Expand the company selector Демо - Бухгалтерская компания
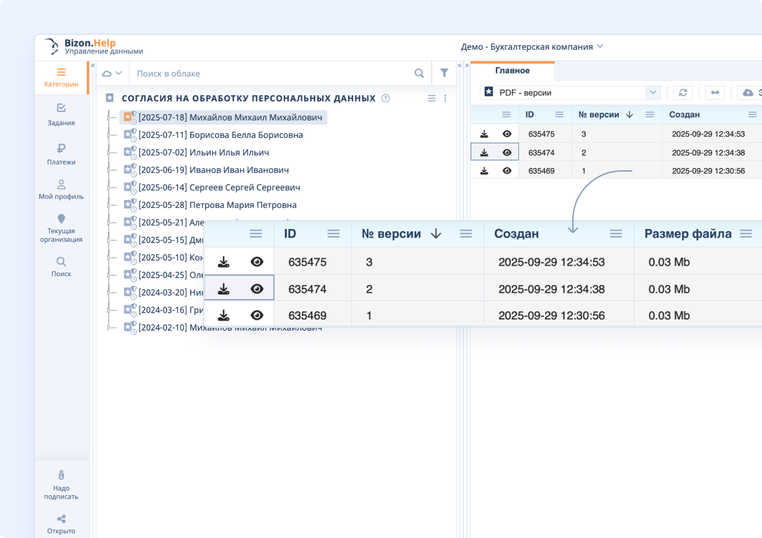The image size is (762, 538). coord(532,47)
